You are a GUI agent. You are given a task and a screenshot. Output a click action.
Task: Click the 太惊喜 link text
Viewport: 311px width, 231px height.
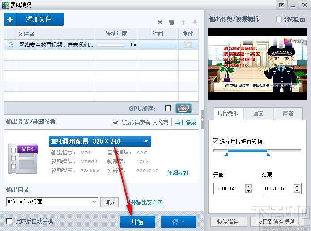click(160, 122)
